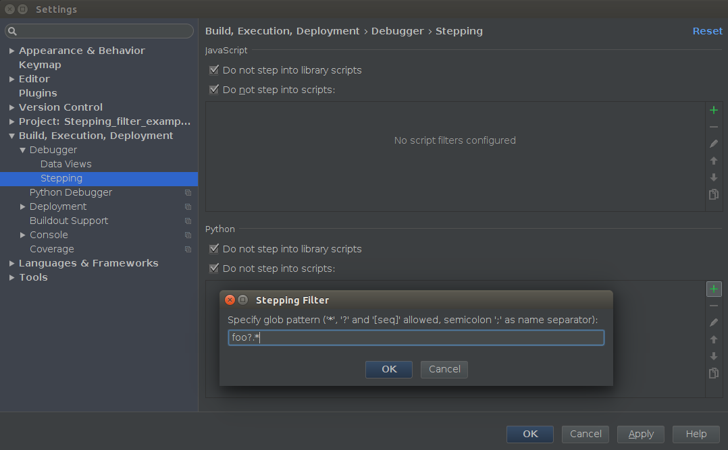Open Coverage settings
Viewport: 728px width, 450px height.
51,249
